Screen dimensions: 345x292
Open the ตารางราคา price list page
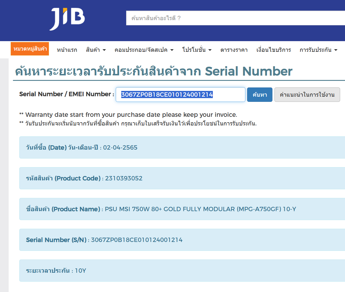point(234,50)
